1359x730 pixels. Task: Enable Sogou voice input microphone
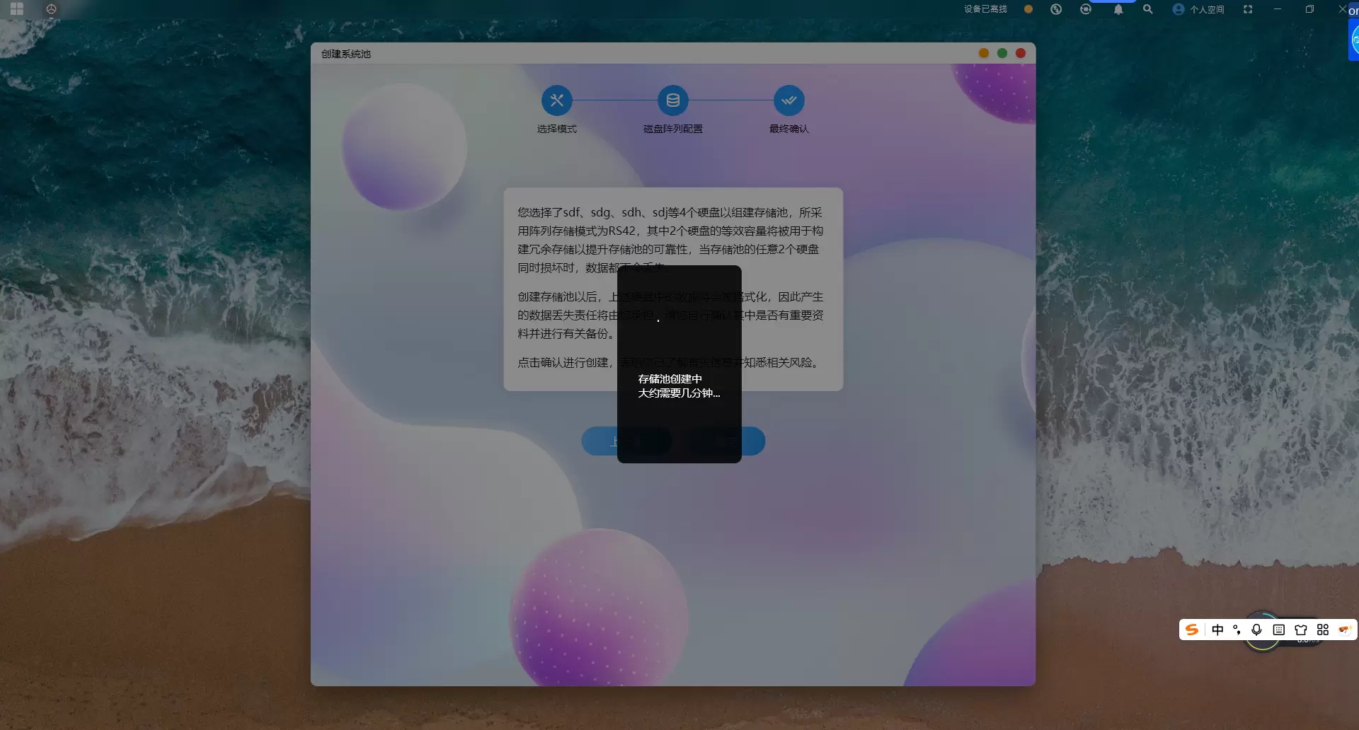coord(1256,630)
